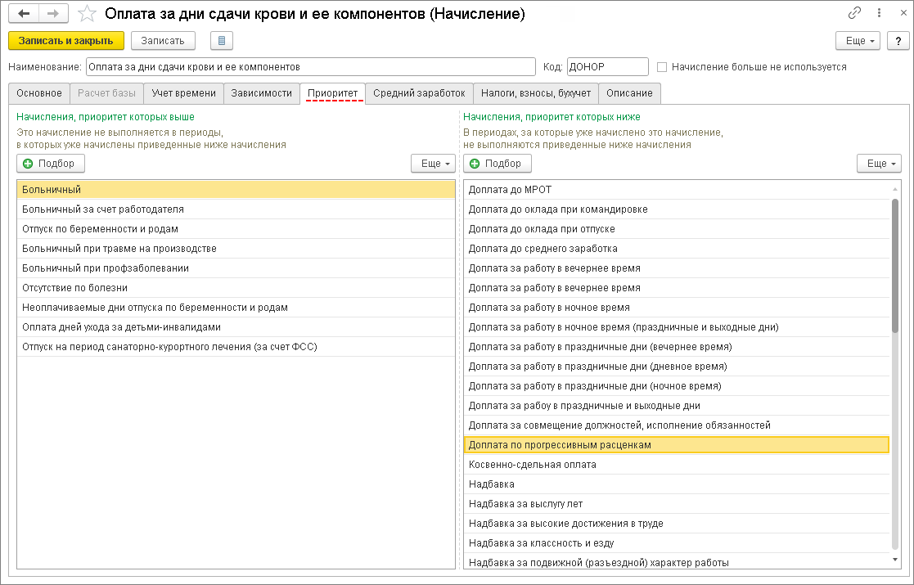Open the 'Налоги, взносы, бухучет' tab
Viewport: 914px width, 585px height.
pyautogui.click(x=536, y=93)
